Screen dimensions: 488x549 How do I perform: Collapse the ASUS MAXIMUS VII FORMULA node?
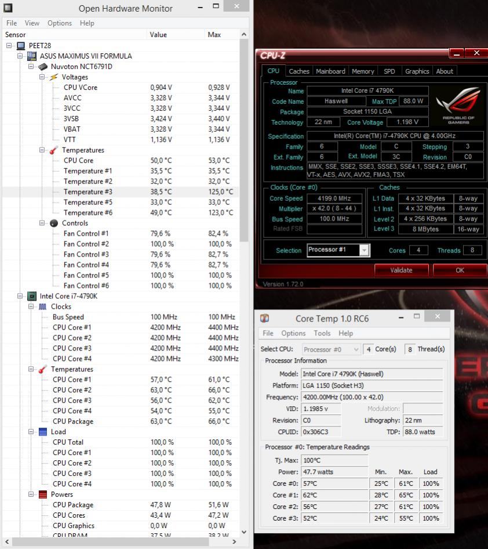[x=20, y=56]
